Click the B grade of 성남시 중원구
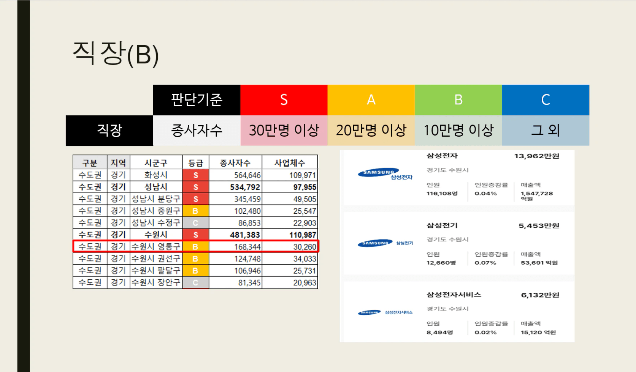Viewport: 636px width, 372px height. pos(195,211)
